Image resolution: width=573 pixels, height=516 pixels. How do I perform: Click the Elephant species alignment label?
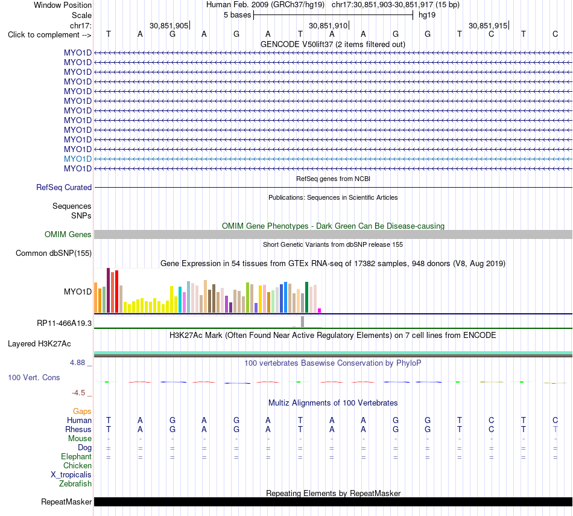coord(76,456)
